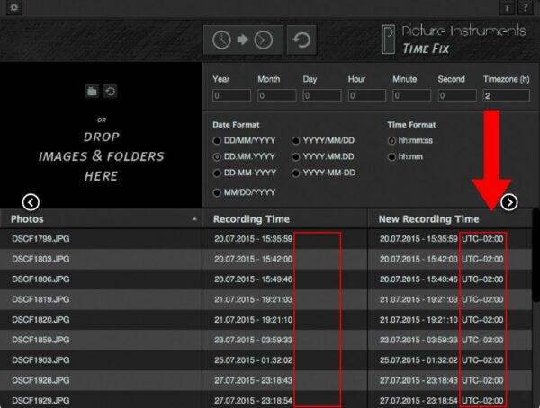540x408 pixels.
Task: Select YYYY.MM.DD date format
Action: point(323,156)
